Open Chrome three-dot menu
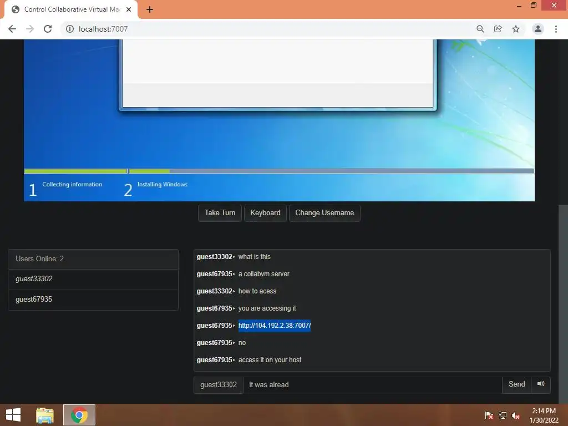The height and width of the screenshot is (426, 568). point(556,29)
